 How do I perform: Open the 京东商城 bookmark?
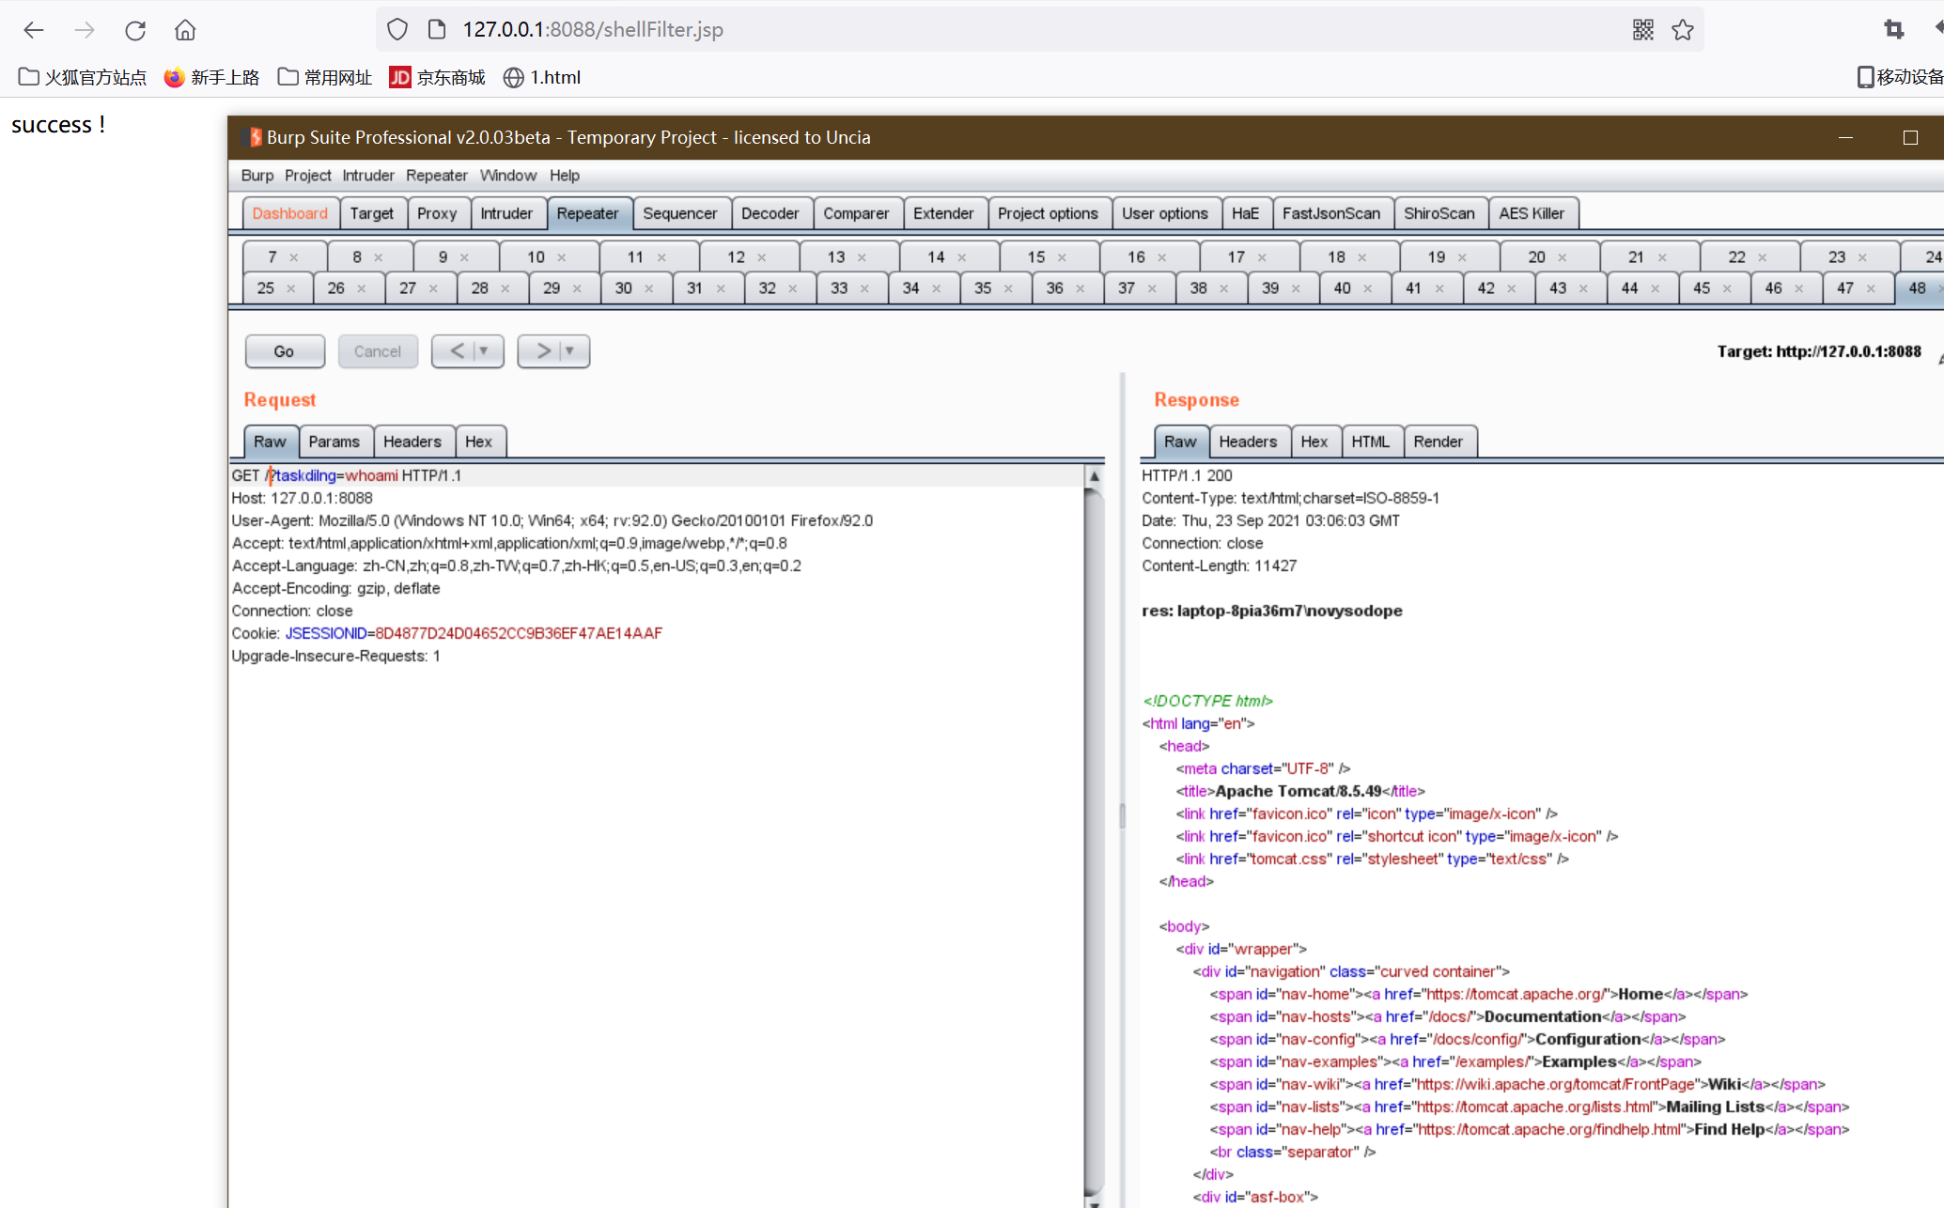coord(438,77)
